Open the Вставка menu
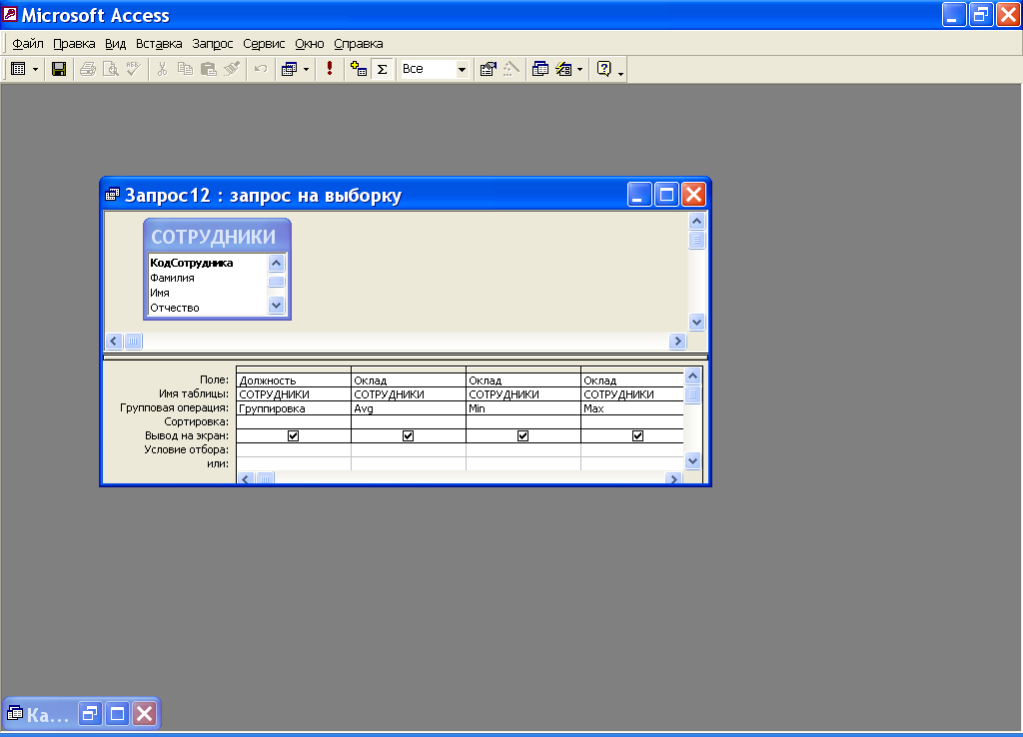Screen dimensions: 1023x737 (x=159, y=44)
